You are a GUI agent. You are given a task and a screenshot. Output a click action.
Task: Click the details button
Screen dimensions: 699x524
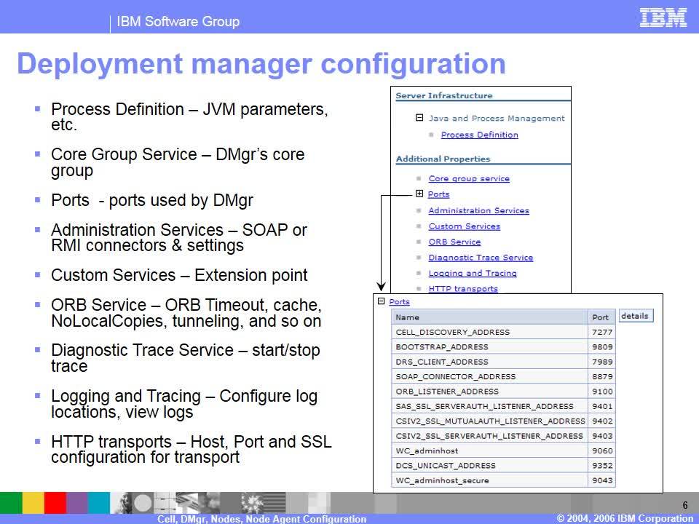coord(636,316)
